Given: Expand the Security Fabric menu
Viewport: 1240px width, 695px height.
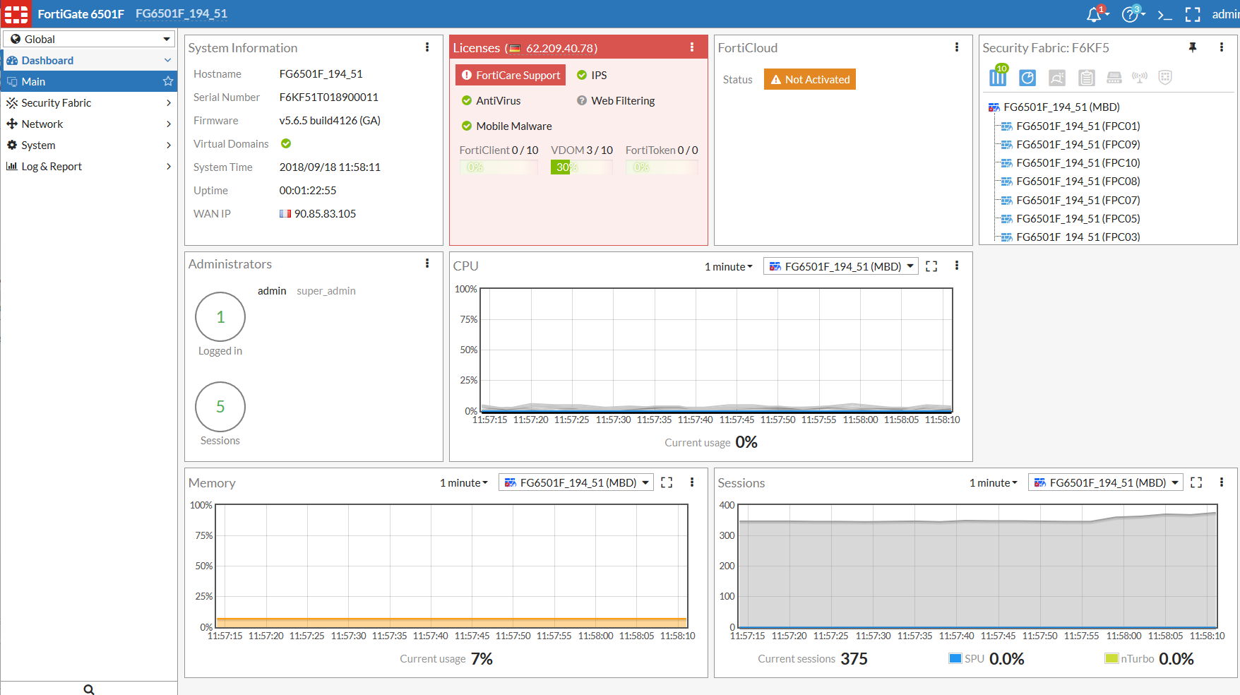Looking at the screenshot, I should click(x=89, y=102).
